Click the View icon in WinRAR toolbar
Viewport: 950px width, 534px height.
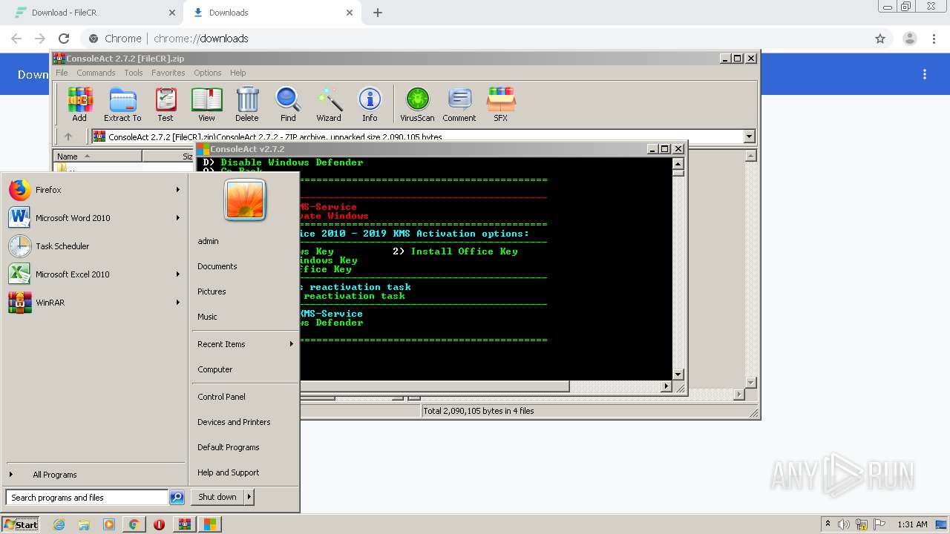point(206,104)
